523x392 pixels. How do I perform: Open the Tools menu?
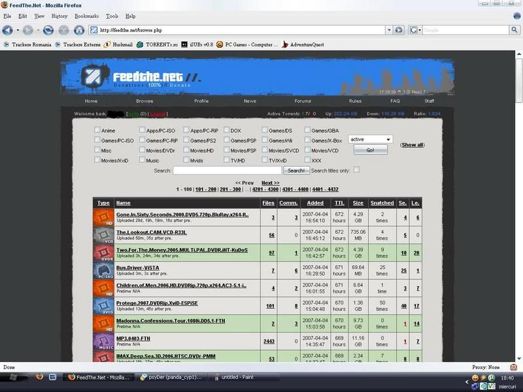point(112,16)
